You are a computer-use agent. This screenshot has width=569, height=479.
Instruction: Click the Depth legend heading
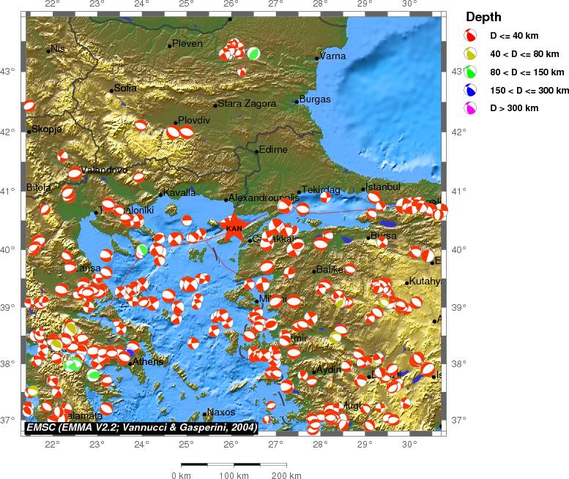(x=483, y=18)
